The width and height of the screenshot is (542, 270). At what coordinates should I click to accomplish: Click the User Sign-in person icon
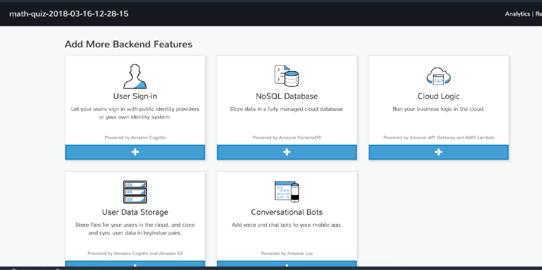[135, 76]
